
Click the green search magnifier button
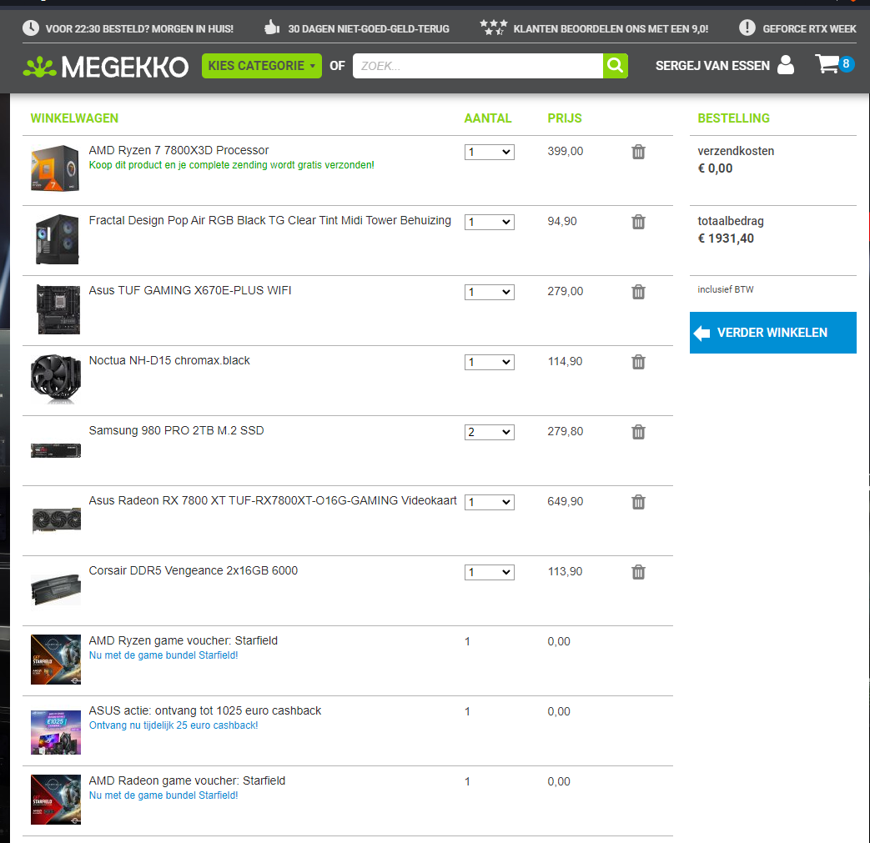(x=615, y=66)
